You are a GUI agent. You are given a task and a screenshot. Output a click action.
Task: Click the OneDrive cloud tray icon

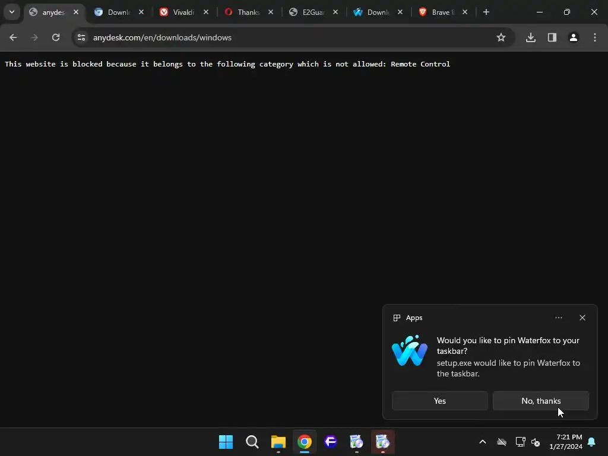pyautogui.click(x=502, y=442)
